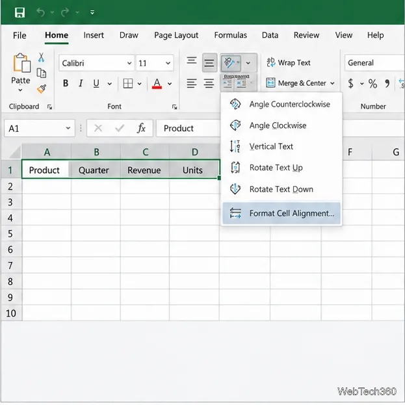This screenshot has height=405, width=405.
Task: Choose Angle Clockwise menu option
Action: tap(281, 125)
